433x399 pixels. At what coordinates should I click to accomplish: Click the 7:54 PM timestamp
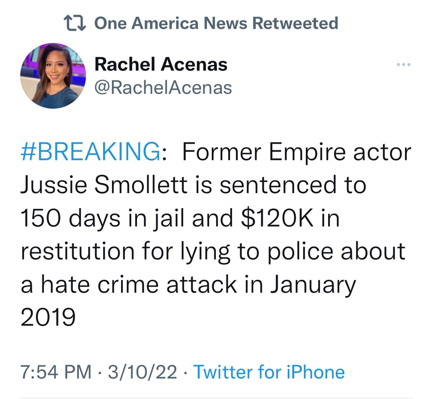(56, 372)
